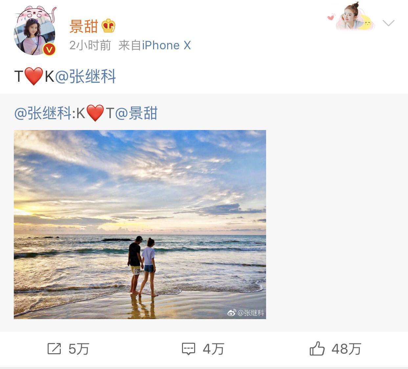The image size is (408, 369).
Task: View the beach sunset photo
Action: click(140, 224)
